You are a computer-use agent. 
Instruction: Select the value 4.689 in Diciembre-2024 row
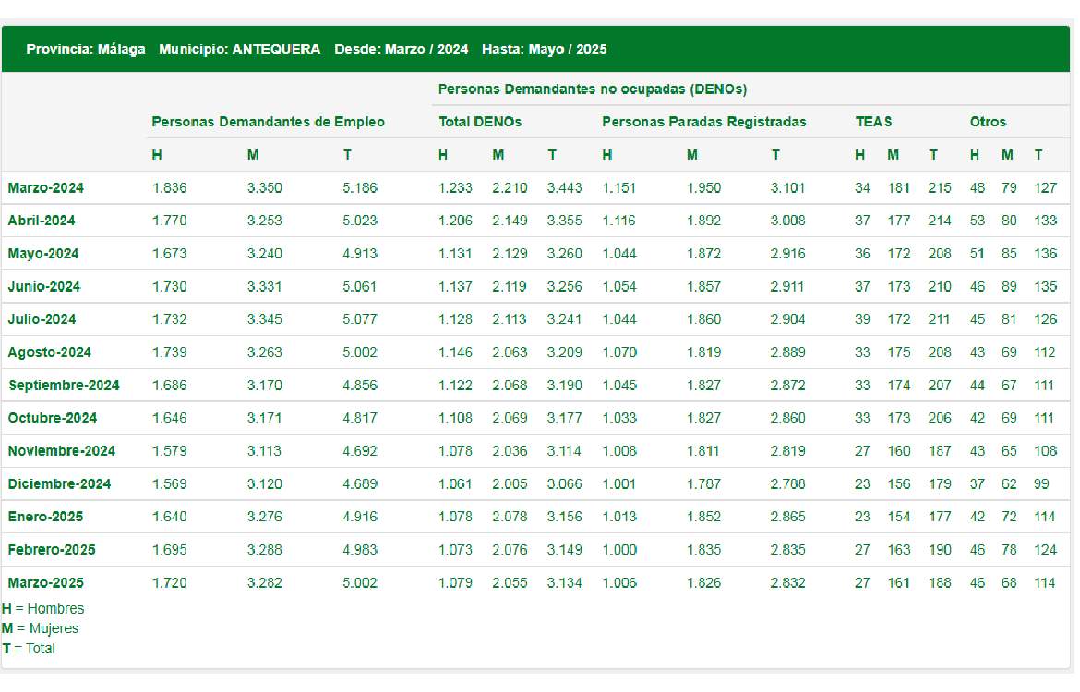(360, 484)
